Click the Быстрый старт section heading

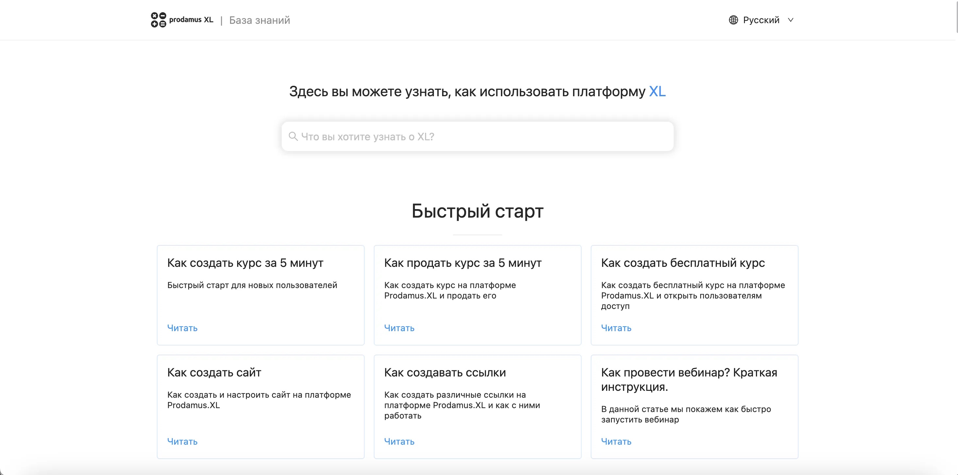[477, 211]
